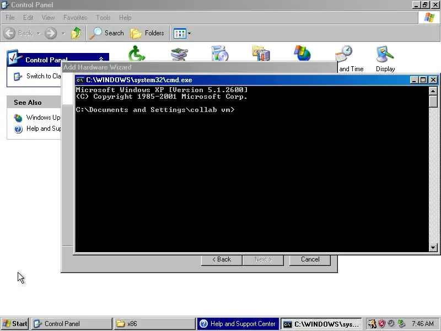Click the Windows Update globe icon

(18, 118)
